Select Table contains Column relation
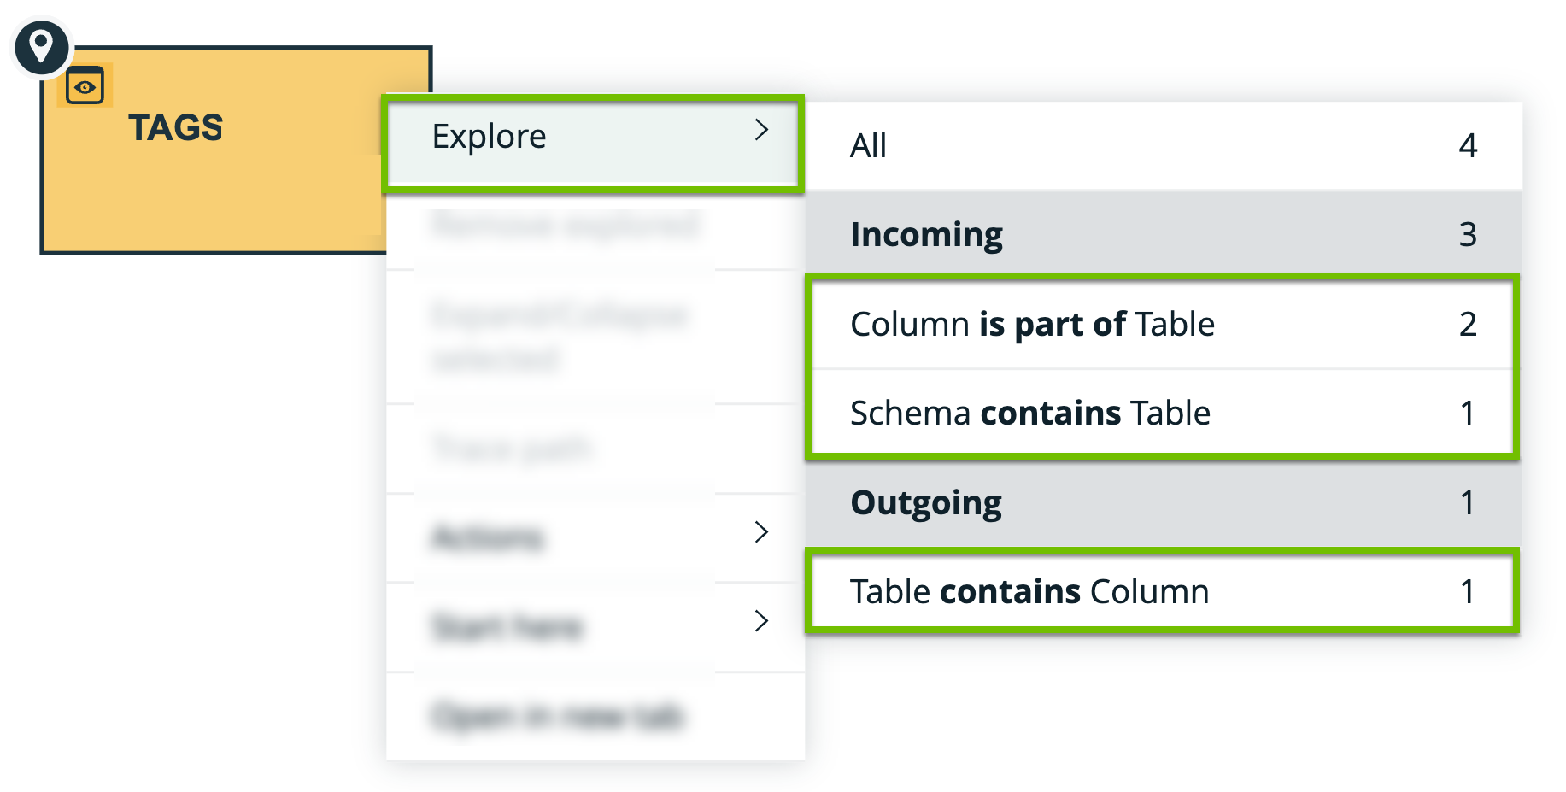1566x792 pixels. point(1029,591)
